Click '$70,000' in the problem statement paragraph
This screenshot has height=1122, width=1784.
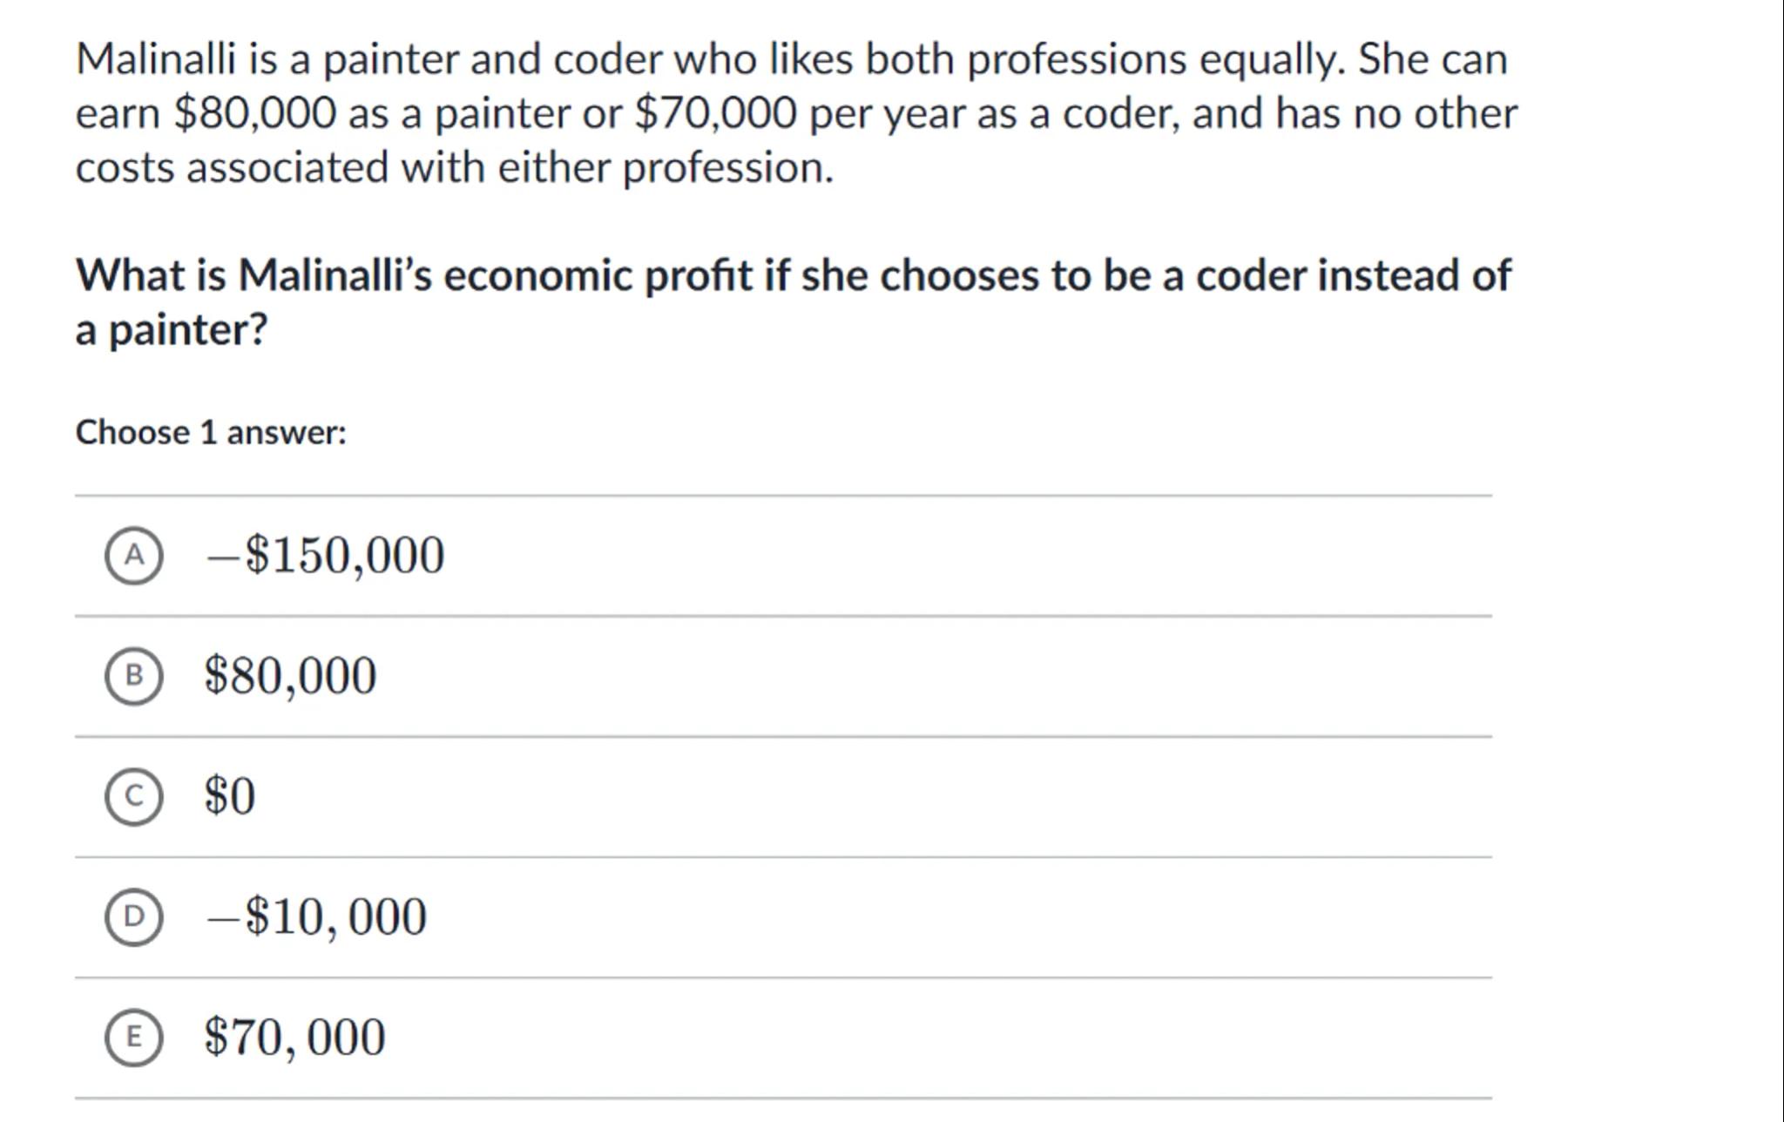point(715,113)
